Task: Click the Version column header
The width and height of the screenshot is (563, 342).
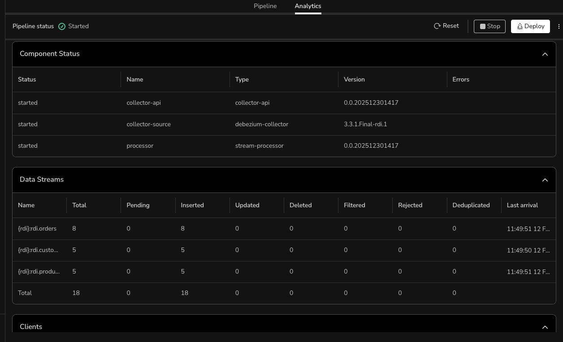Action: coord(354,80)
